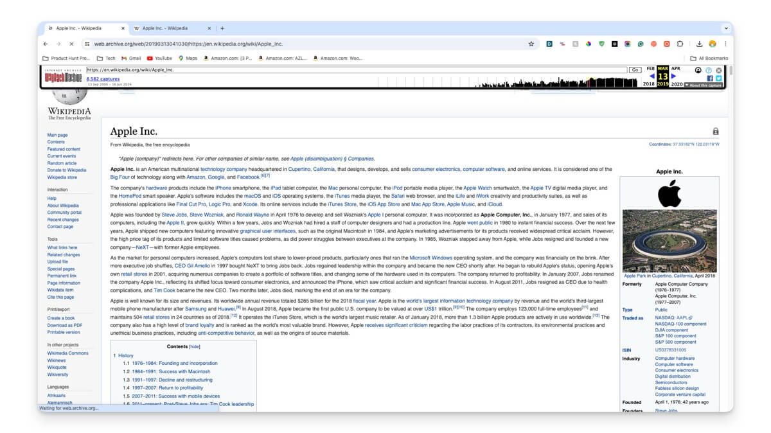Open the Amazon.com: AZL bookmark
771x433 pixels.
point(282,58)
